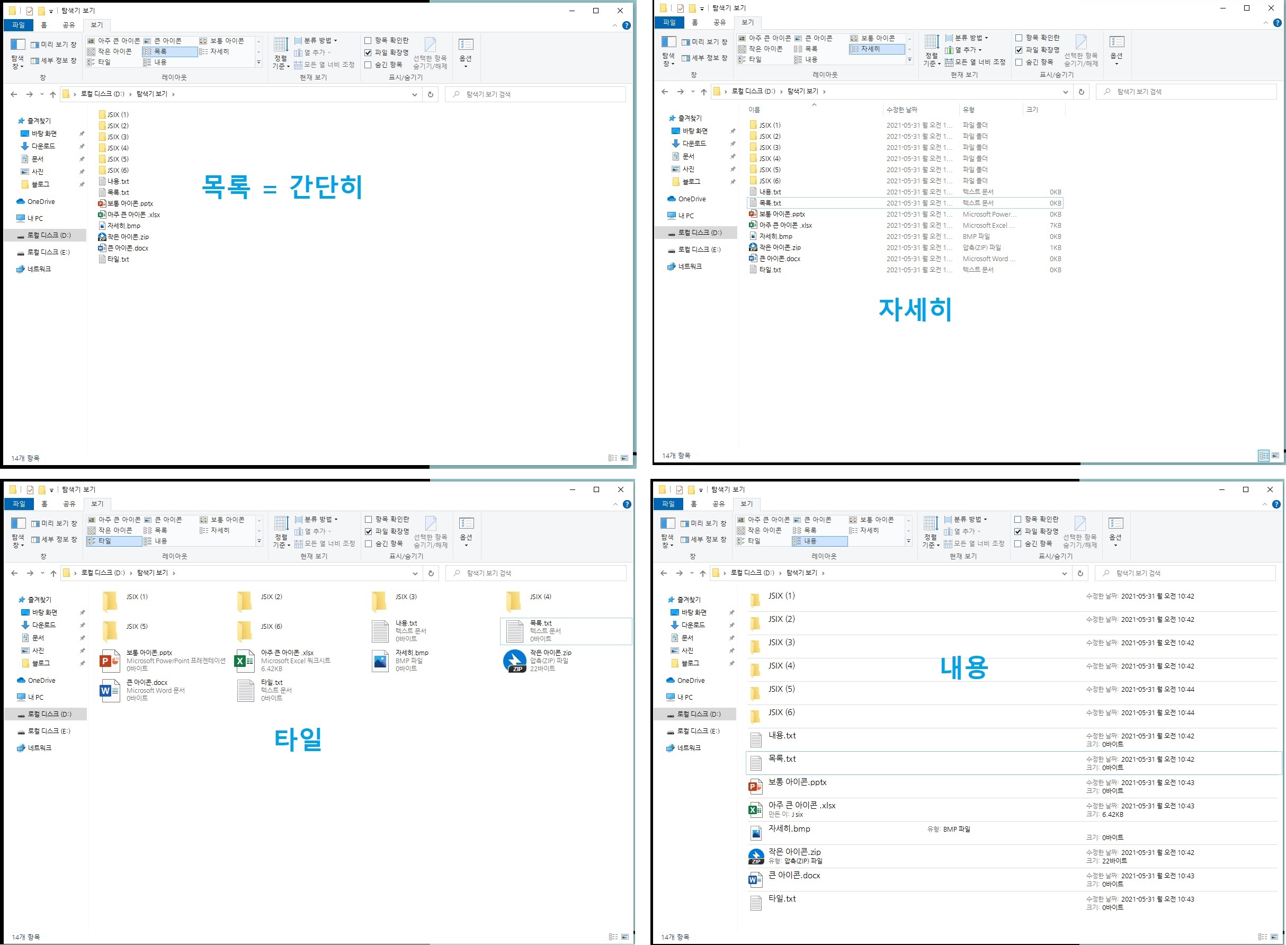
Task: Check 숨긴 항목 in the 내용 window
Action: click(x=1017, y=543)
